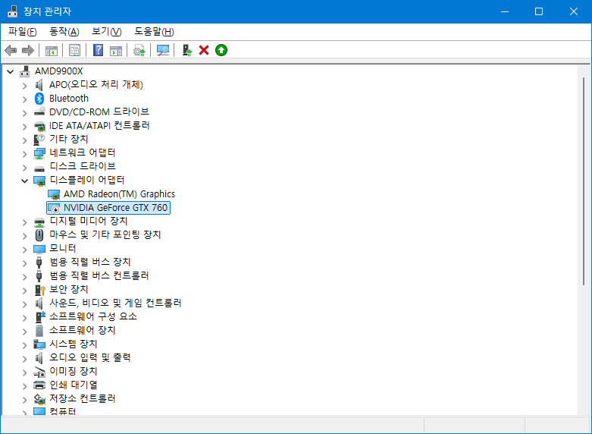Select NVIDIA GeForce GTX 760 entry
This screenshot has width=592, height=434.
tap(115, 208)
